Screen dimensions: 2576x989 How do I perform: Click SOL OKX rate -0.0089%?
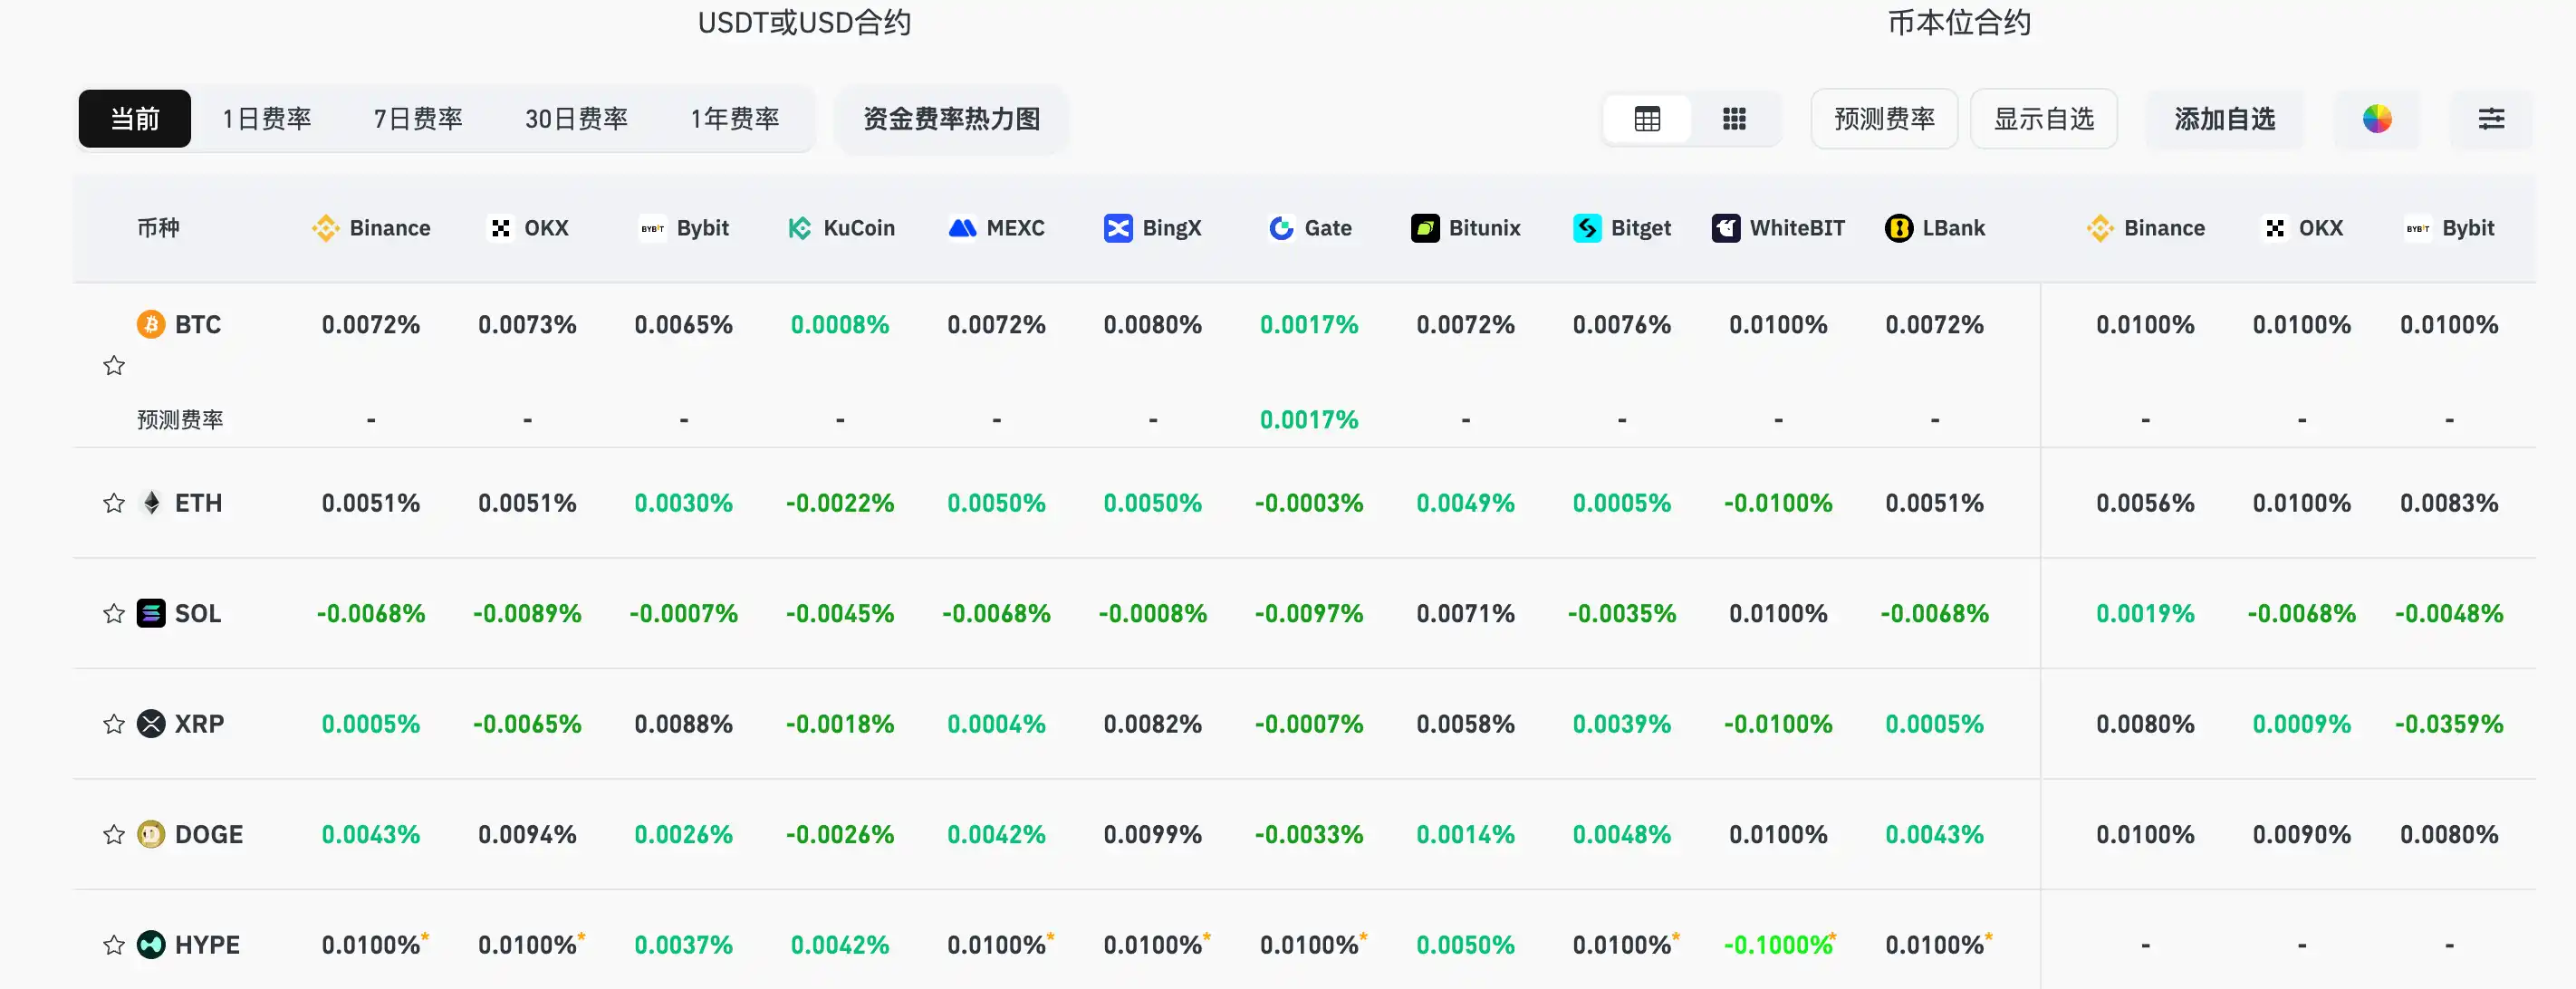pos(527,613)
